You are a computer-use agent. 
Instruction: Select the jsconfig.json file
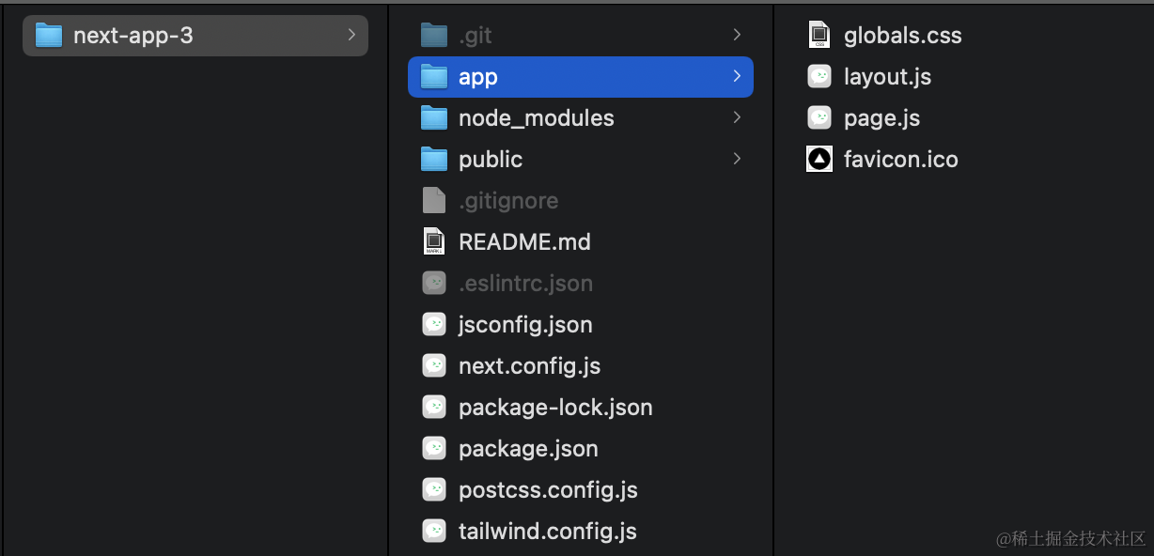coord(525,325)
